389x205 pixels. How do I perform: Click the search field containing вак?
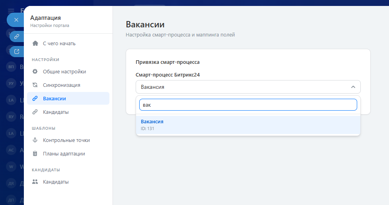(248, 105)
